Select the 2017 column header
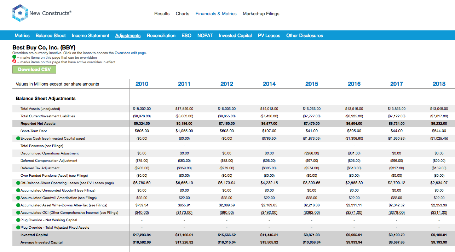 click(397, 84)
